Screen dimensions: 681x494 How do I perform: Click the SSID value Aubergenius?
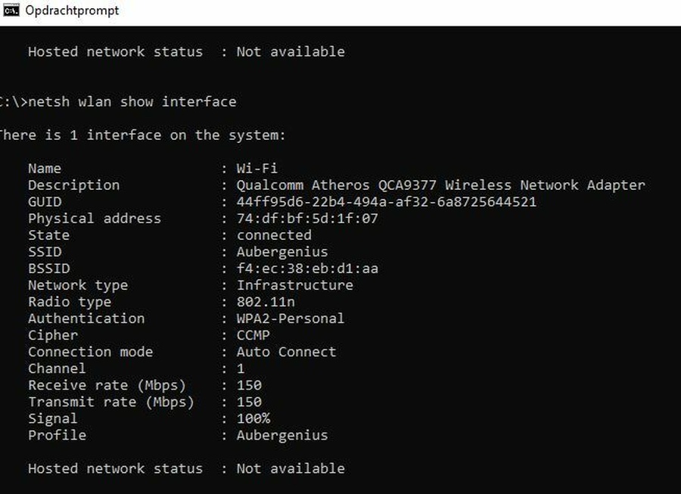pos(282,252)
